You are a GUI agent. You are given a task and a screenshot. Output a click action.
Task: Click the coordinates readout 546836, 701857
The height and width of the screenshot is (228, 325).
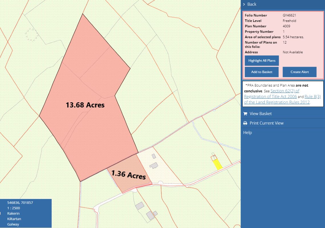tap(20, 203)
